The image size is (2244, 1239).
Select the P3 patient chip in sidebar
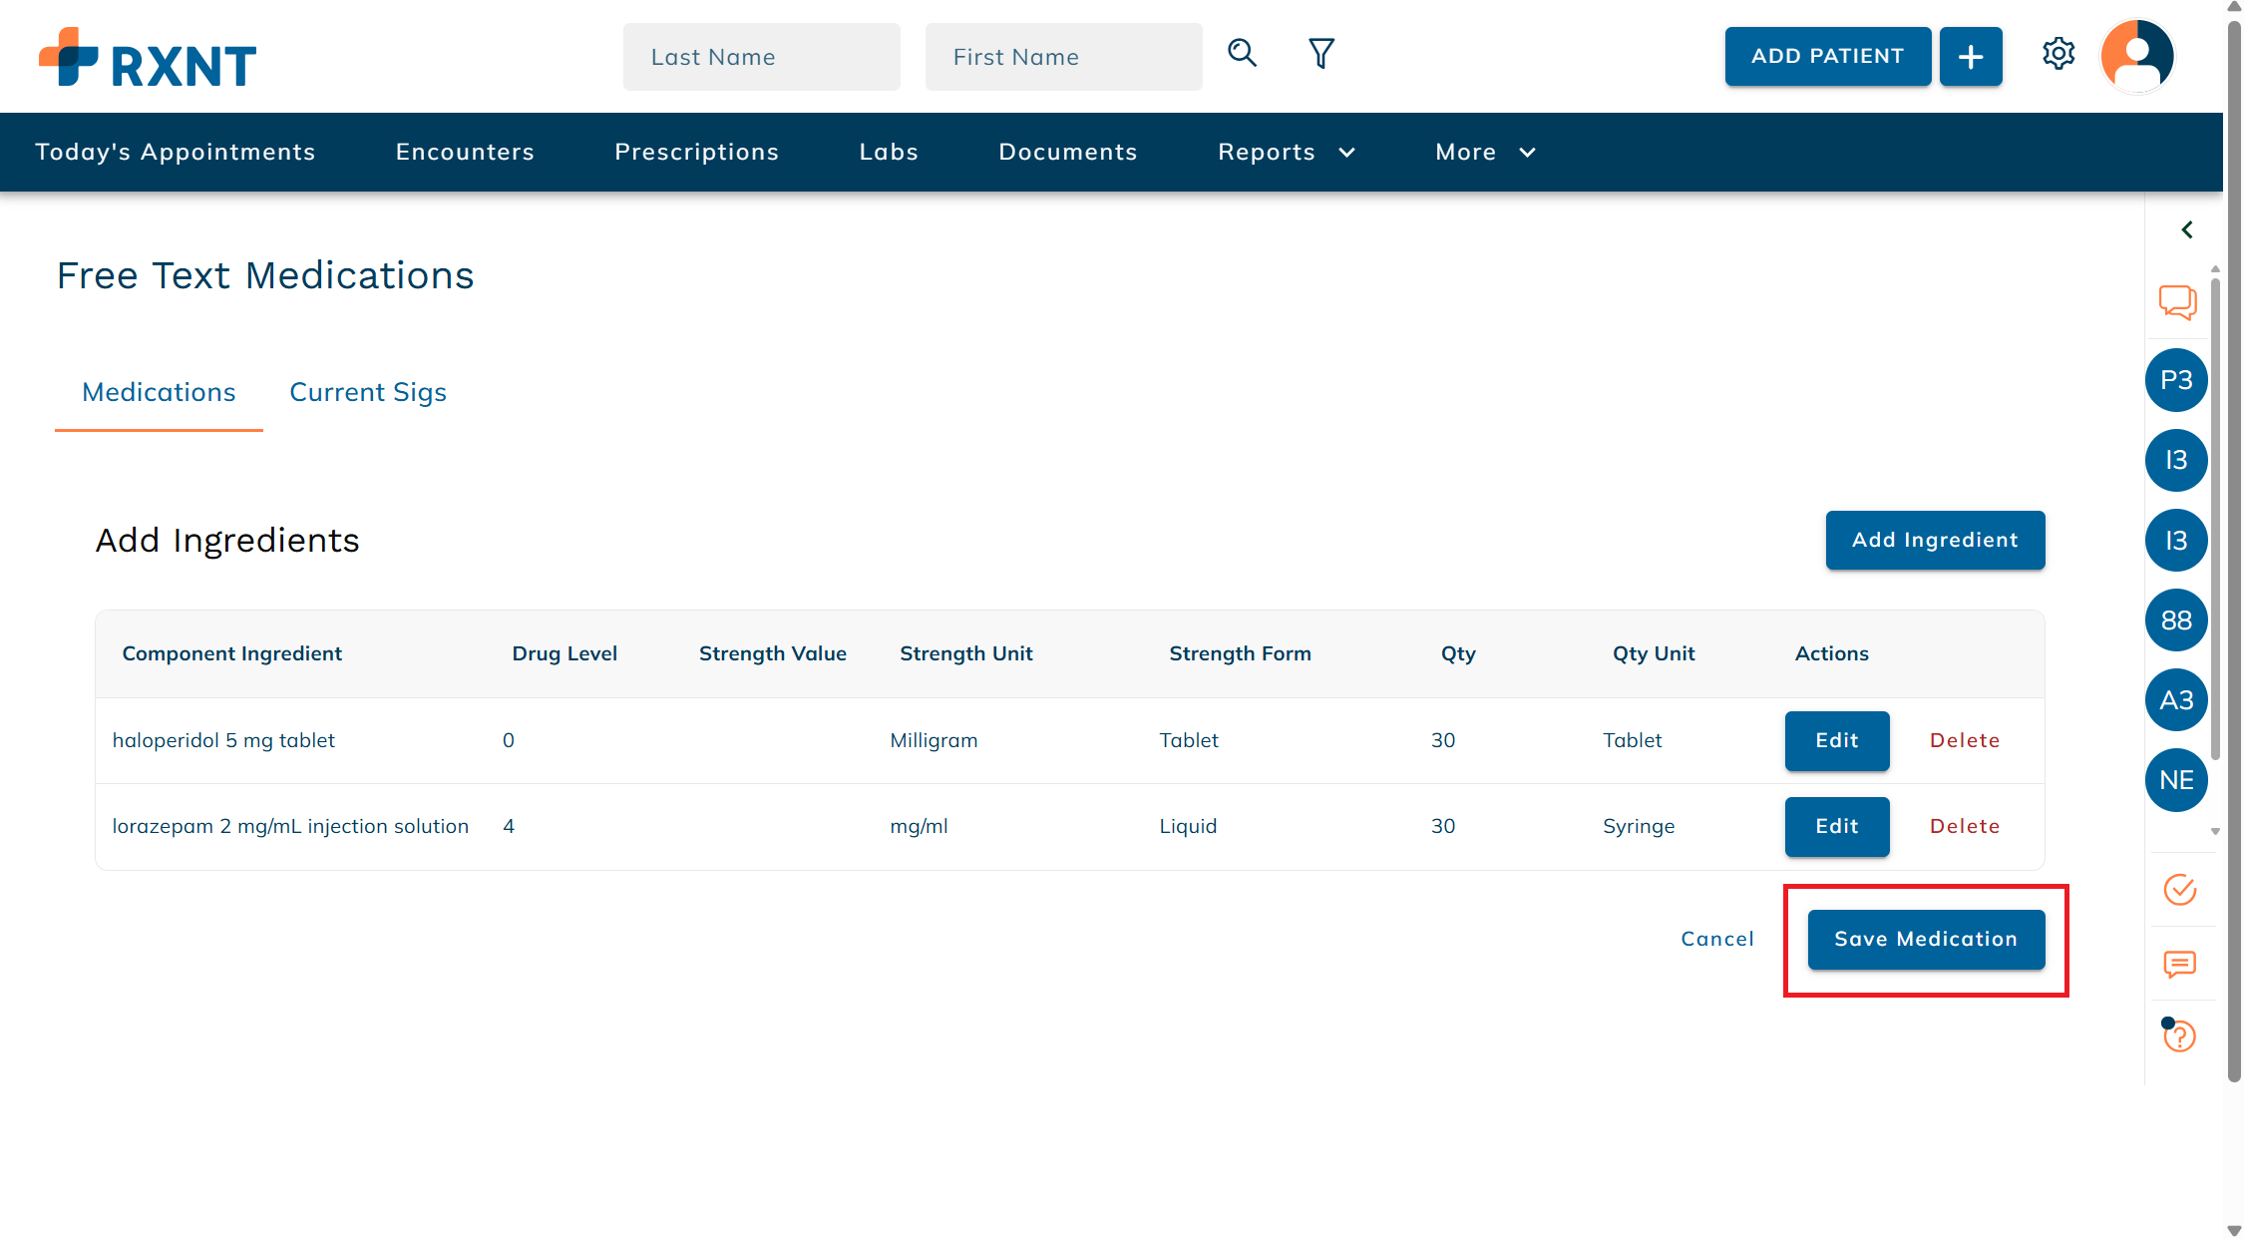click(2176, 380)
